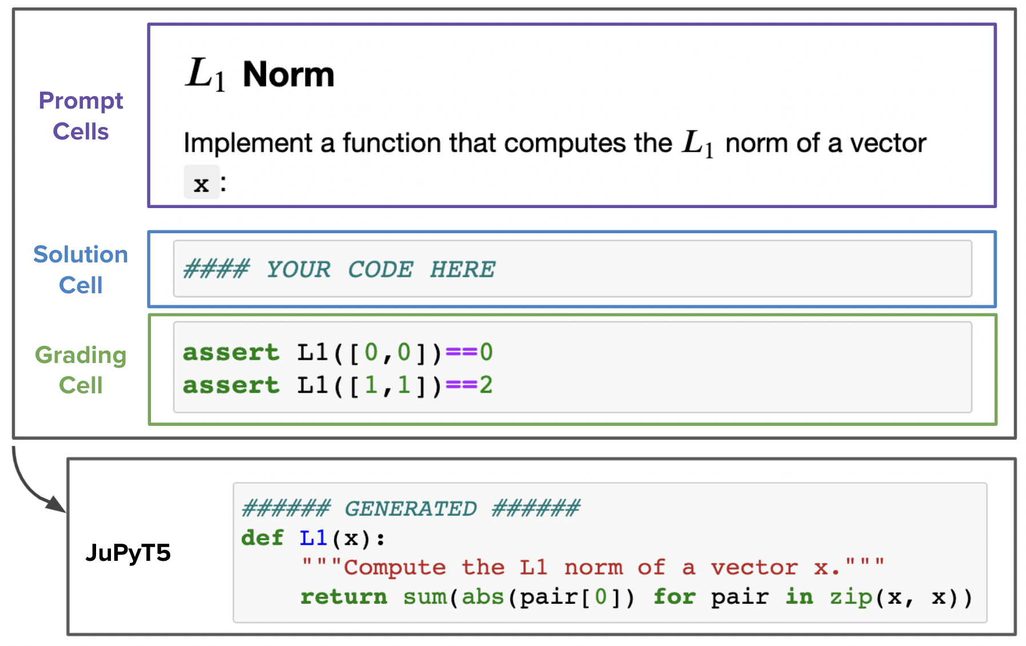Click the JuPyT5 label
This screenshot has width=1026, height=646.
(128, 552)
